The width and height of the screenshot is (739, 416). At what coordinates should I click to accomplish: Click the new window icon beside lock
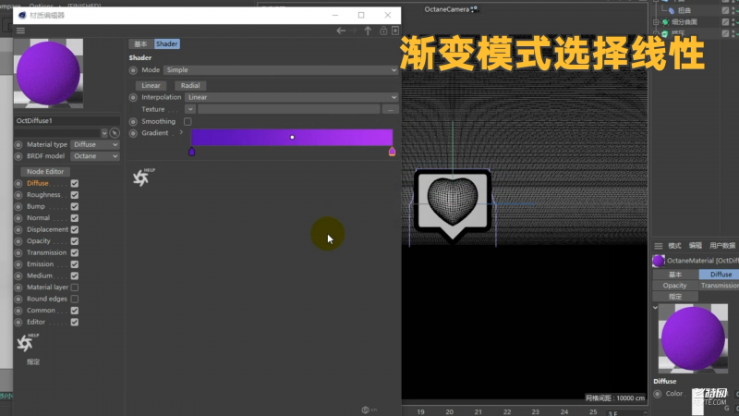pos(395,31)
